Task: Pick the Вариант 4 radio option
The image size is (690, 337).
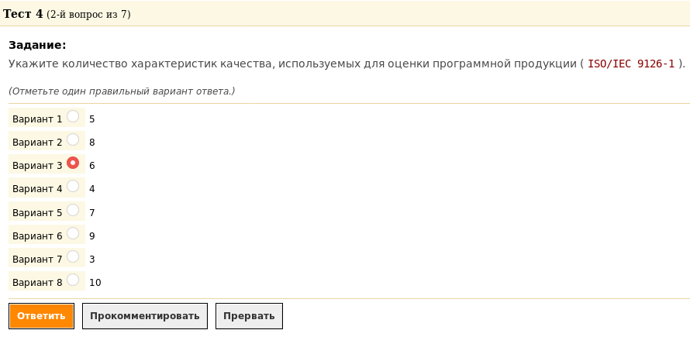Action: (x=73, y=186)
